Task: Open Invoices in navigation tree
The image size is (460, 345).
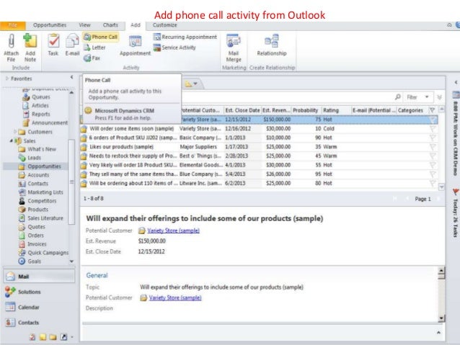Action: click(32, 244)
